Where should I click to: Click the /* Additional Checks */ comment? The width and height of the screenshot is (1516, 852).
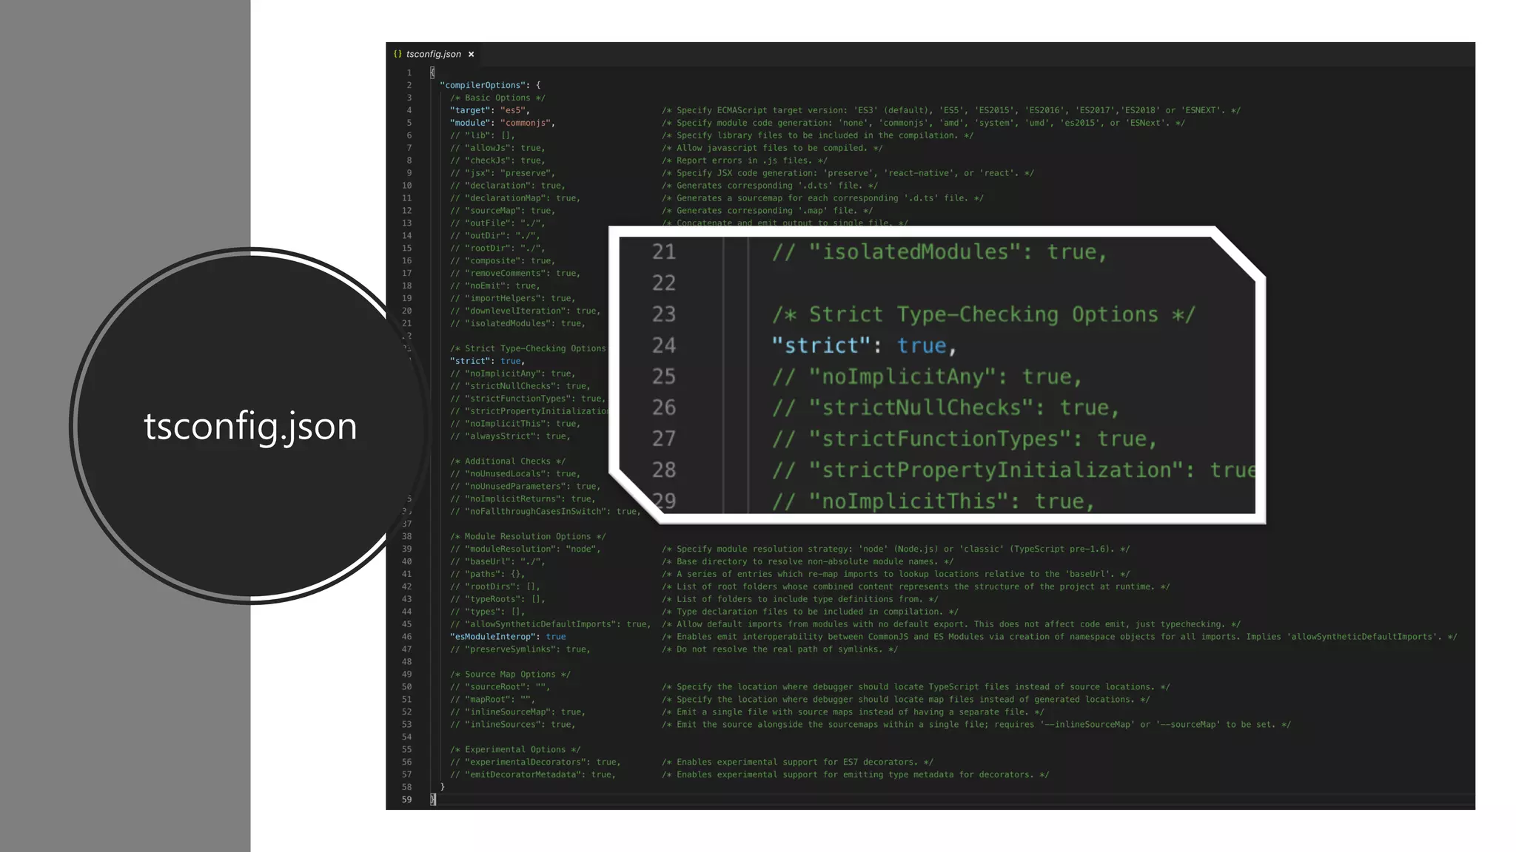pos(507,461)
